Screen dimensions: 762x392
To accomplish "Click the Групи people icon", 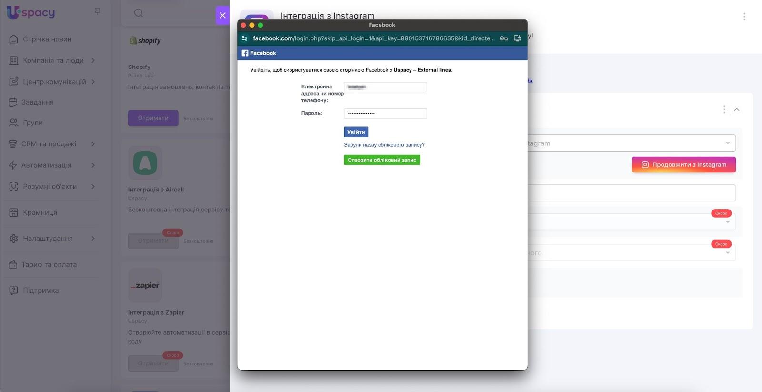I will (13, 123).
